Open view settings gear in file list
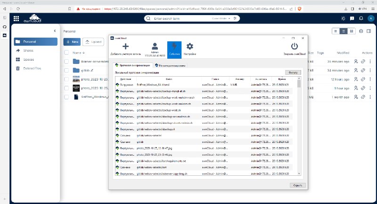This screenshot has width=377, height=204. [361, 31]
